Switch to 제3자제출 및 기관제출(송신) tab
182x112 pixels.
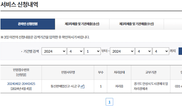pyautogui.click(x=82, y=24)
